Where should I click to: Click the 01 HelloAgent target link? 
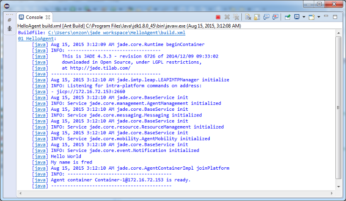coord(36,38)
